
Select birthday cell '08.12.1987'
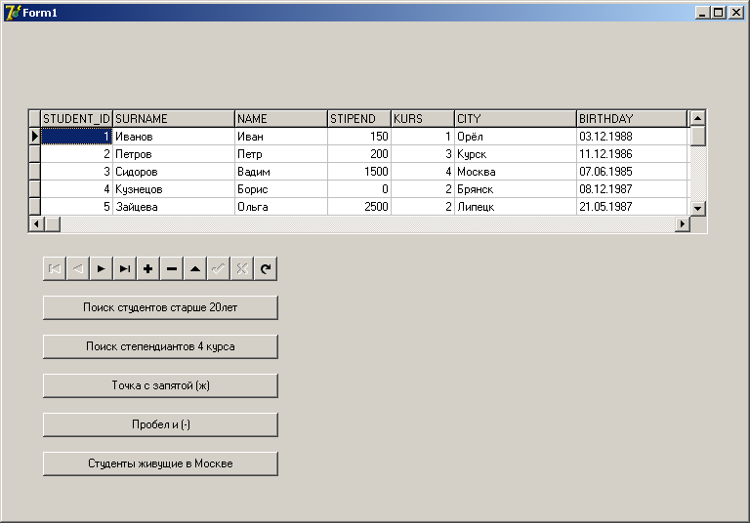[632, 189]
